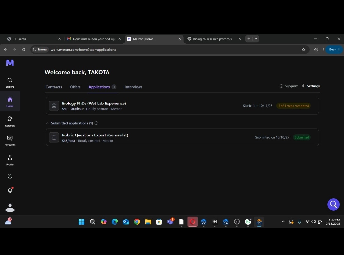Open Copilot from the taskbar
The width and height of the screenshot is (344, 255).
(103, 222)
